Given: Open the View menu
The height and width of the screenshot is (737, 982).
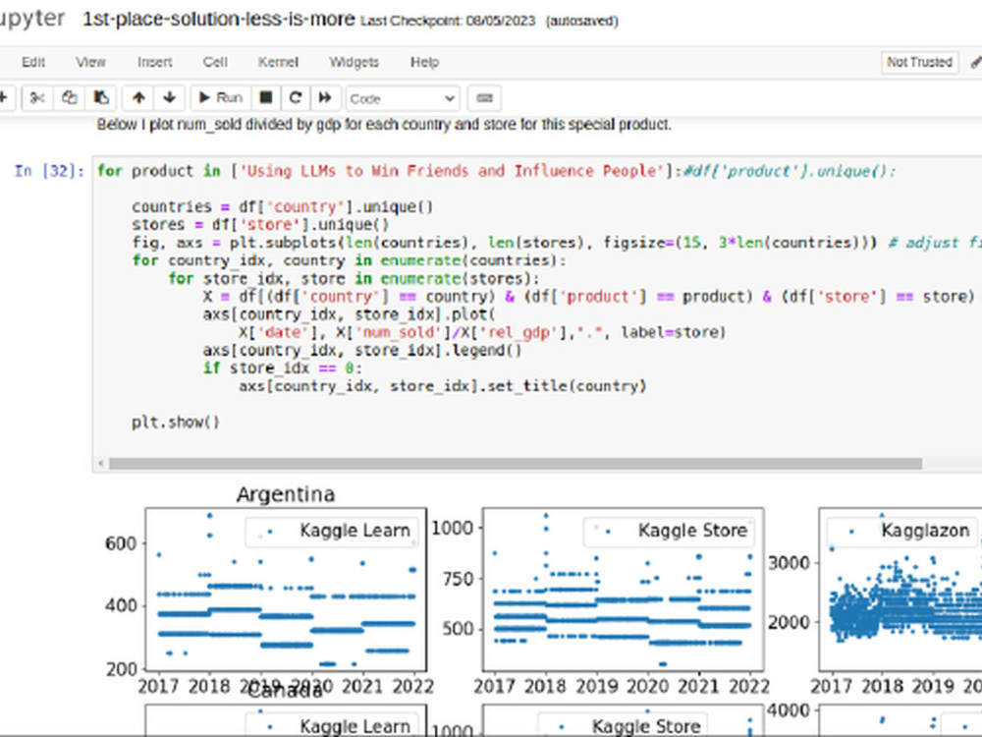Looking at the screenshot, I should pyautogui.click(x=90, y=62).
